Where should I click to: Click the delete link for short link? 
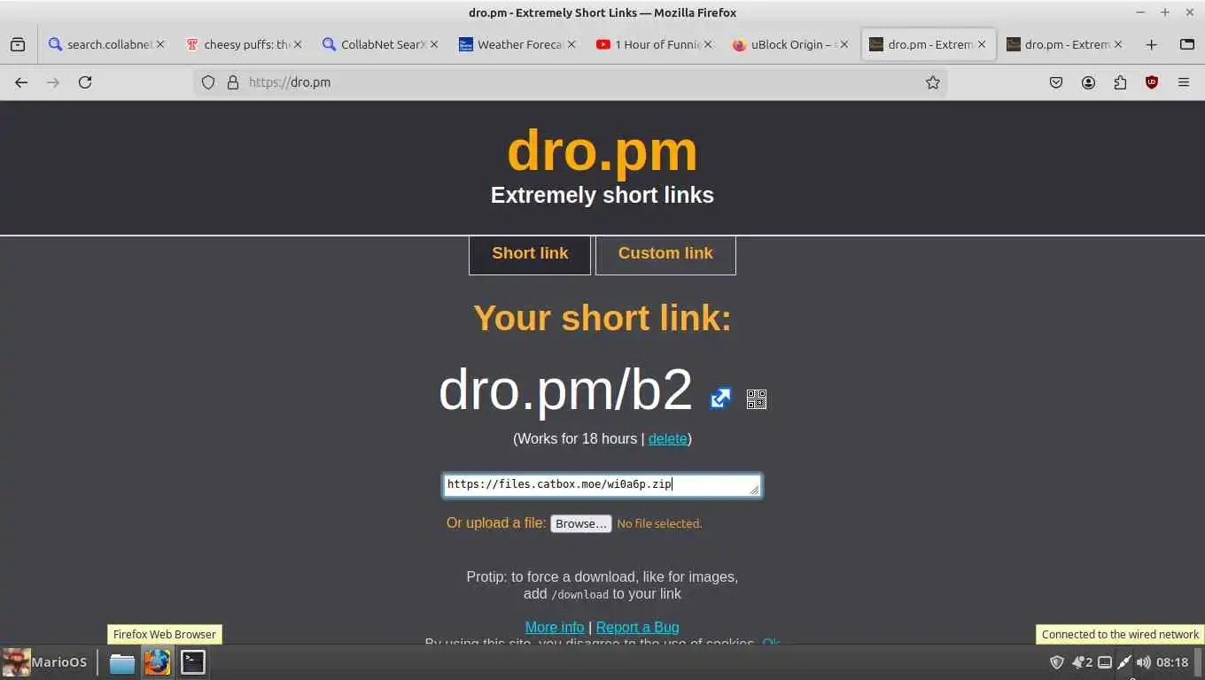[x=668, y=439]
